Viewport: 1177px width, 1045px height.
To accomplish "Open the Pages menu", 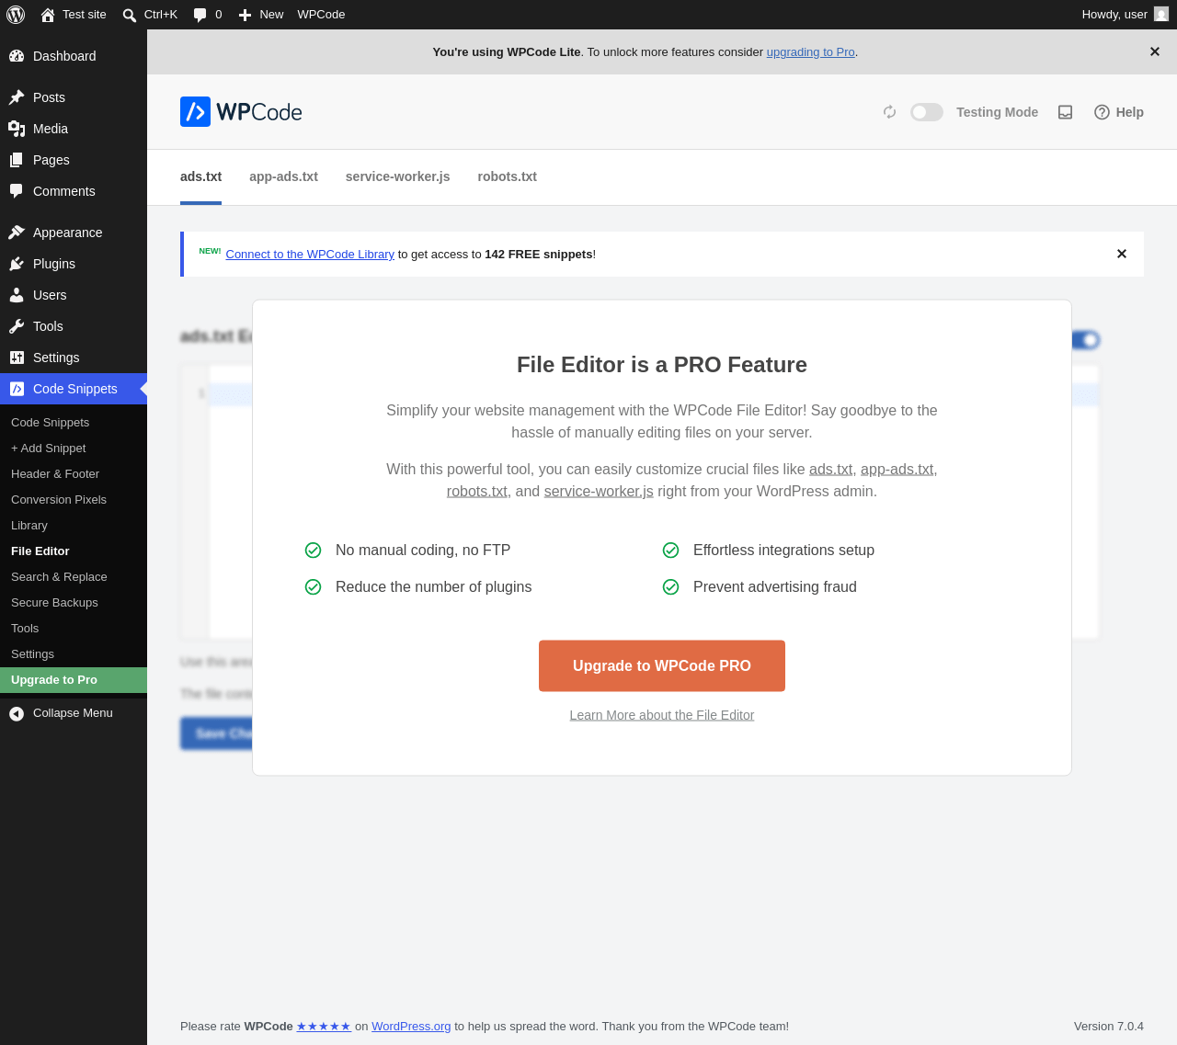I will 74,160.
